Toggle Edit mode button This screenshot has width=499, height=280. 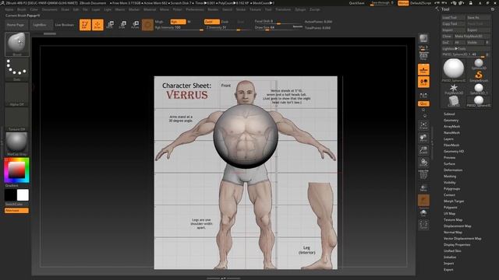(85, 24)
